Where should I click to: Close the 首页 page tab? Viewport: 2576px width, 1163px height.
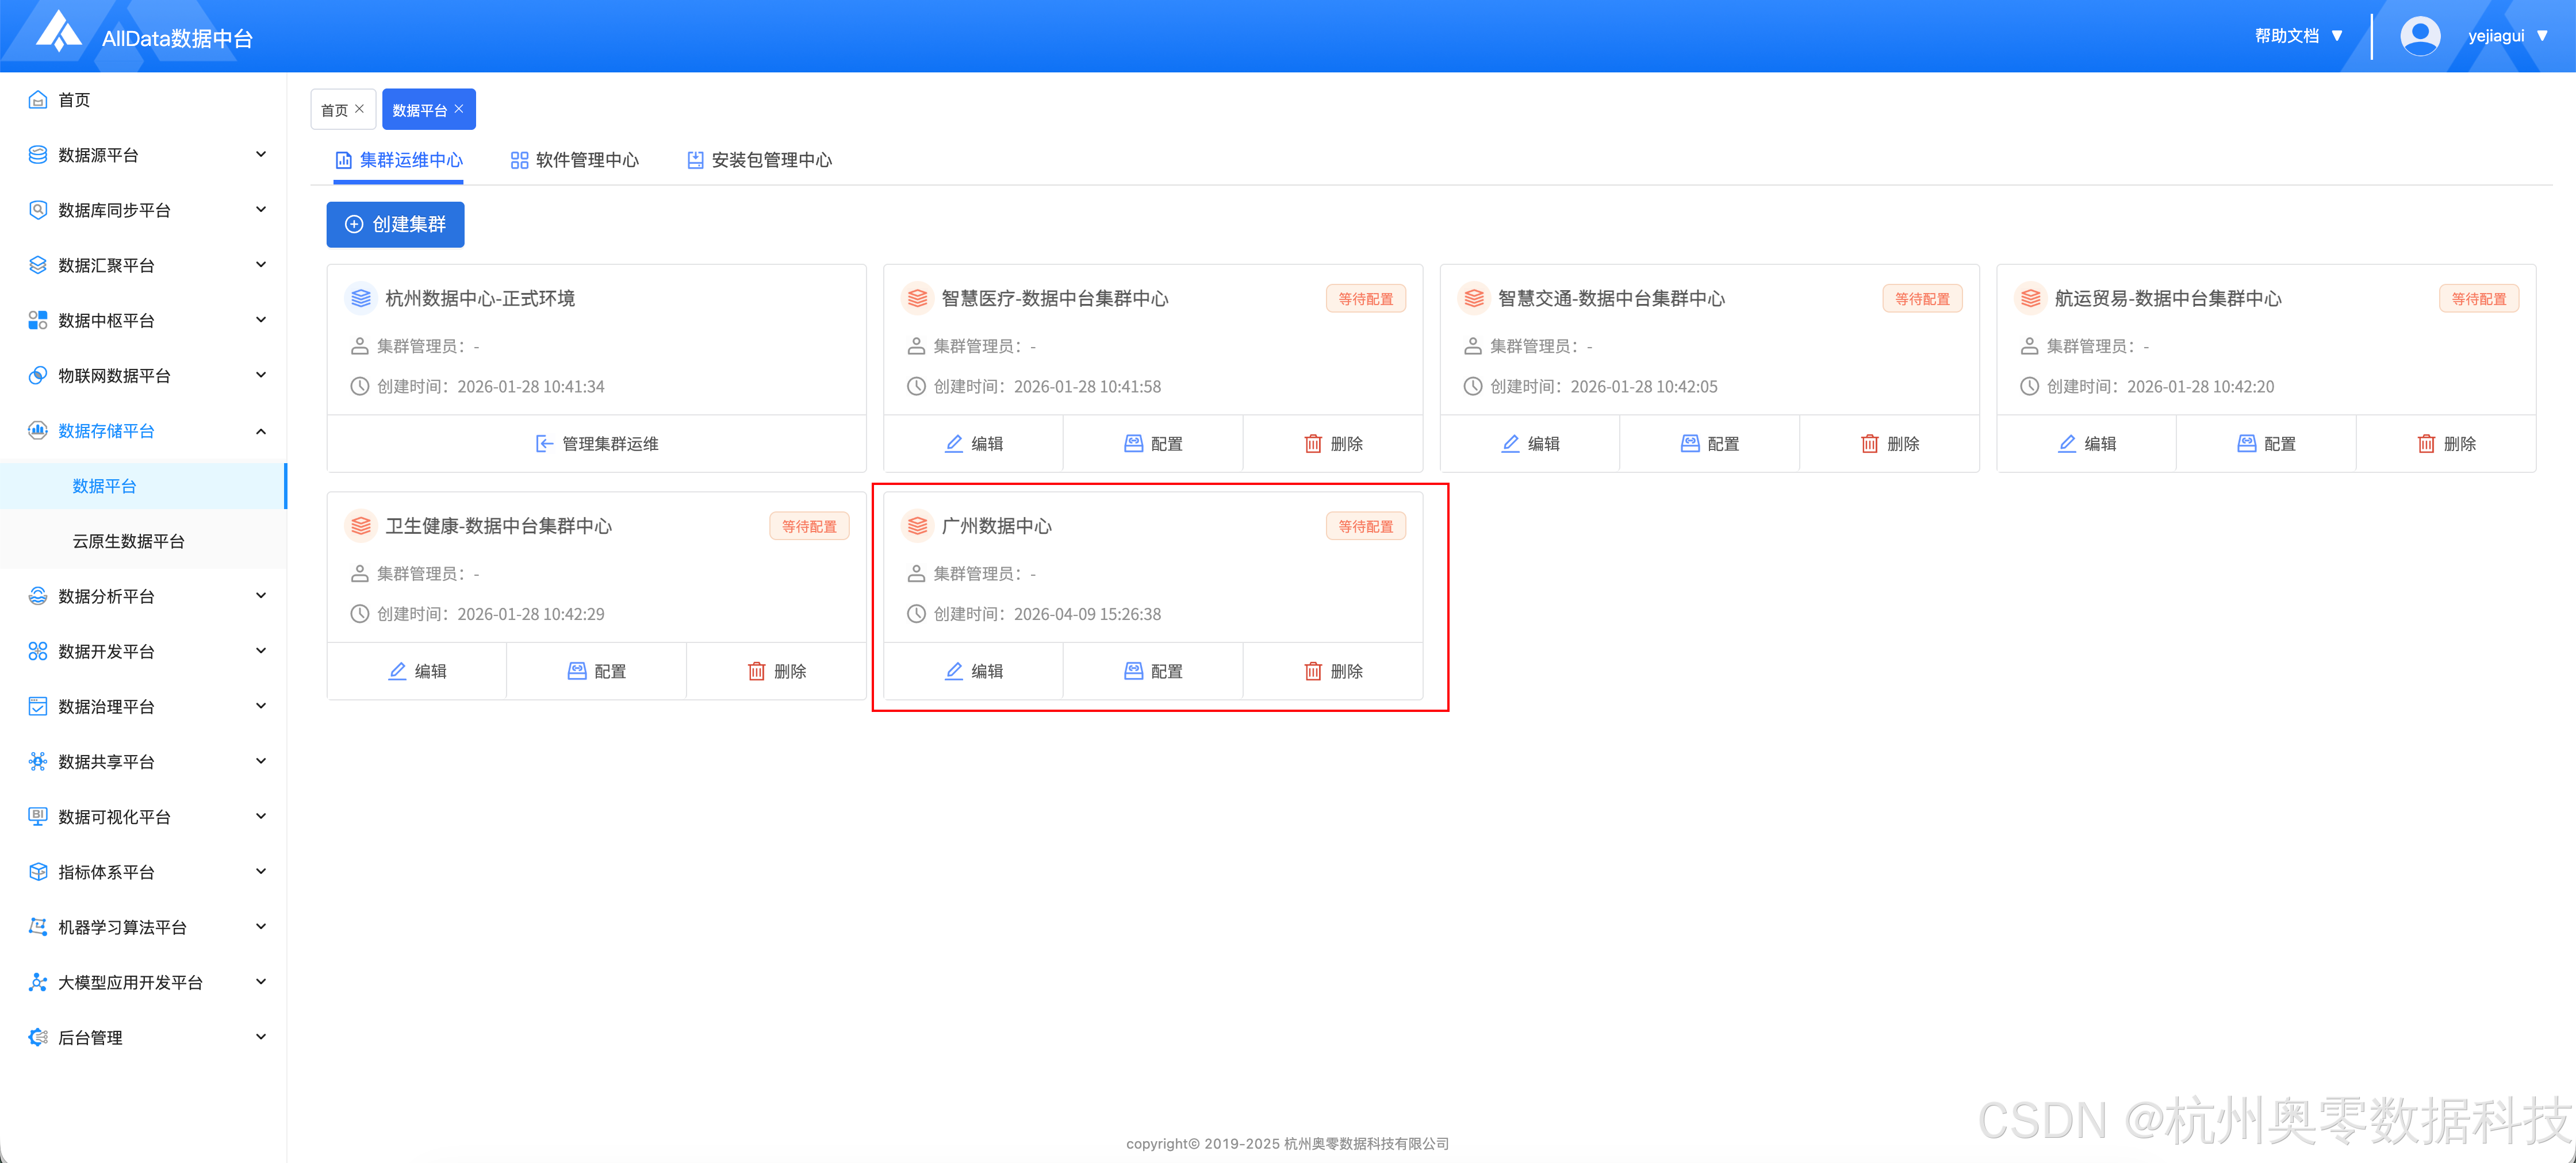360,109
